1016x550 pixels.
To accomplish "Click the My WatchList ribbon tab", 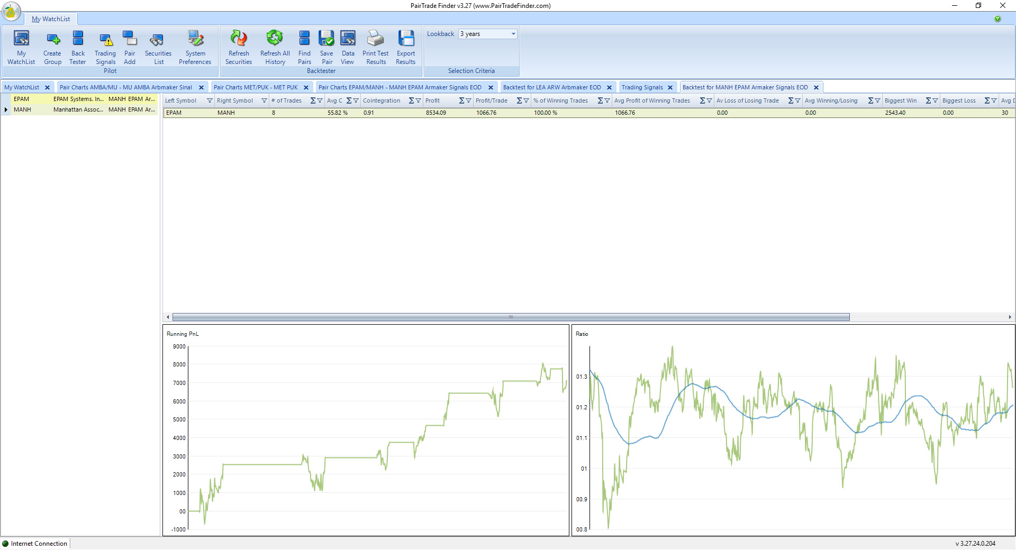I will [x=51, y=19].
